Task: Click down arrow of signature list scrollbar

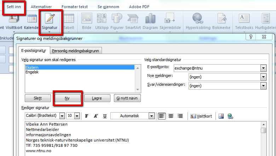Action: (138, 90)
